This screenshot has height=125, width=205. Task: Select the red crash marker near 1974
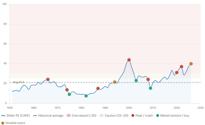[67, 90]
